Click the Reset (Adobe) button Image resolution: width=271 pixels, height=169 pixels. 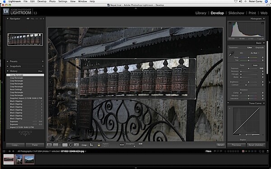tap(256, 145)
